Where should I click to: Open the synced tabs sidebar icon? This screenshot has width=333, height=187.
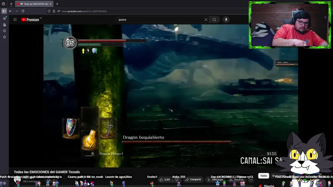click(x=4, y=25)
